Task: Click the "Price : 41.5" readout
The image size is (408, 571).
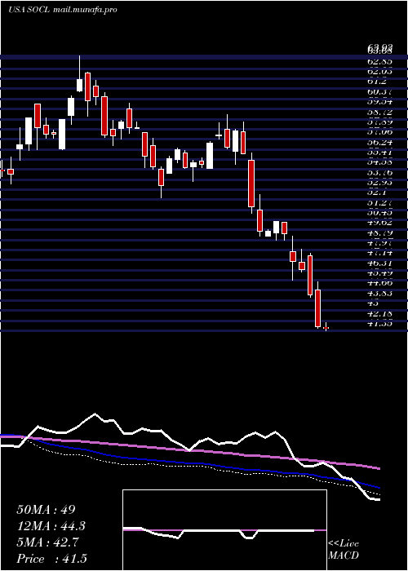Action: tap(51, 559)
